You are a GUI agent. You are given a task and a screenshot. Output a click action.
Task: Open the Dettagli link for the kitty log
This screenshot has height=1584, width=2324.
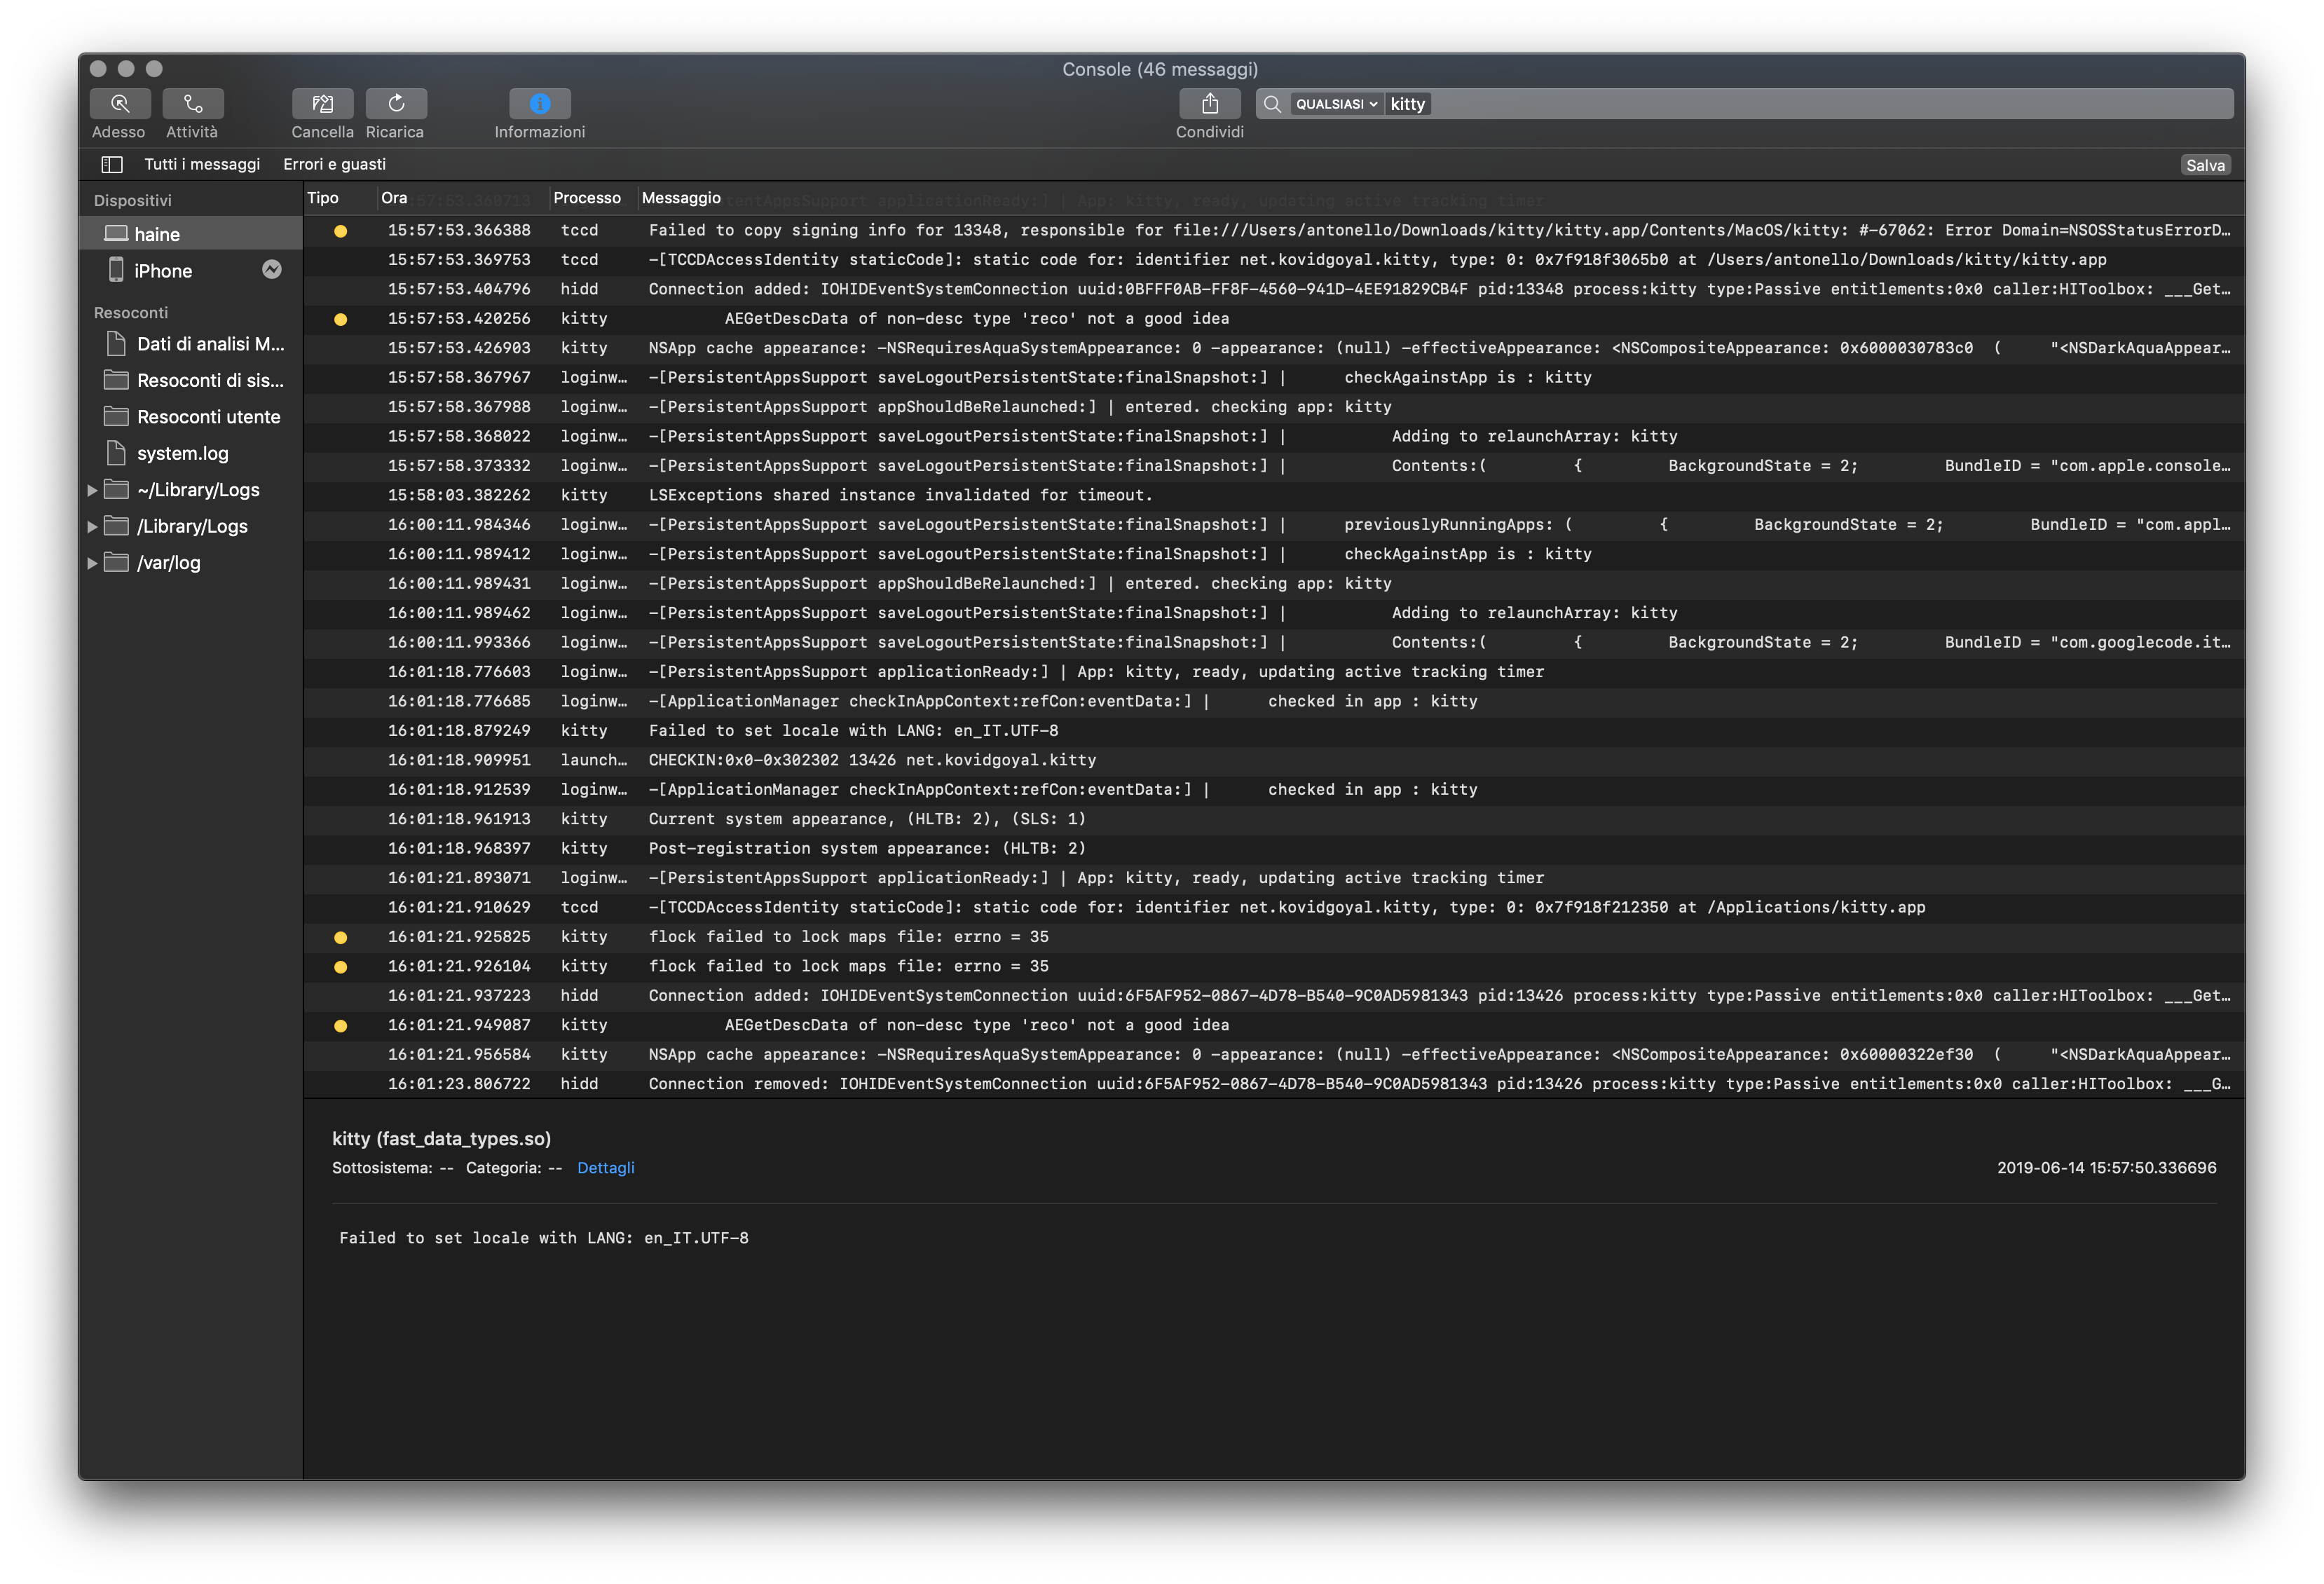(x=606, y=1167)
